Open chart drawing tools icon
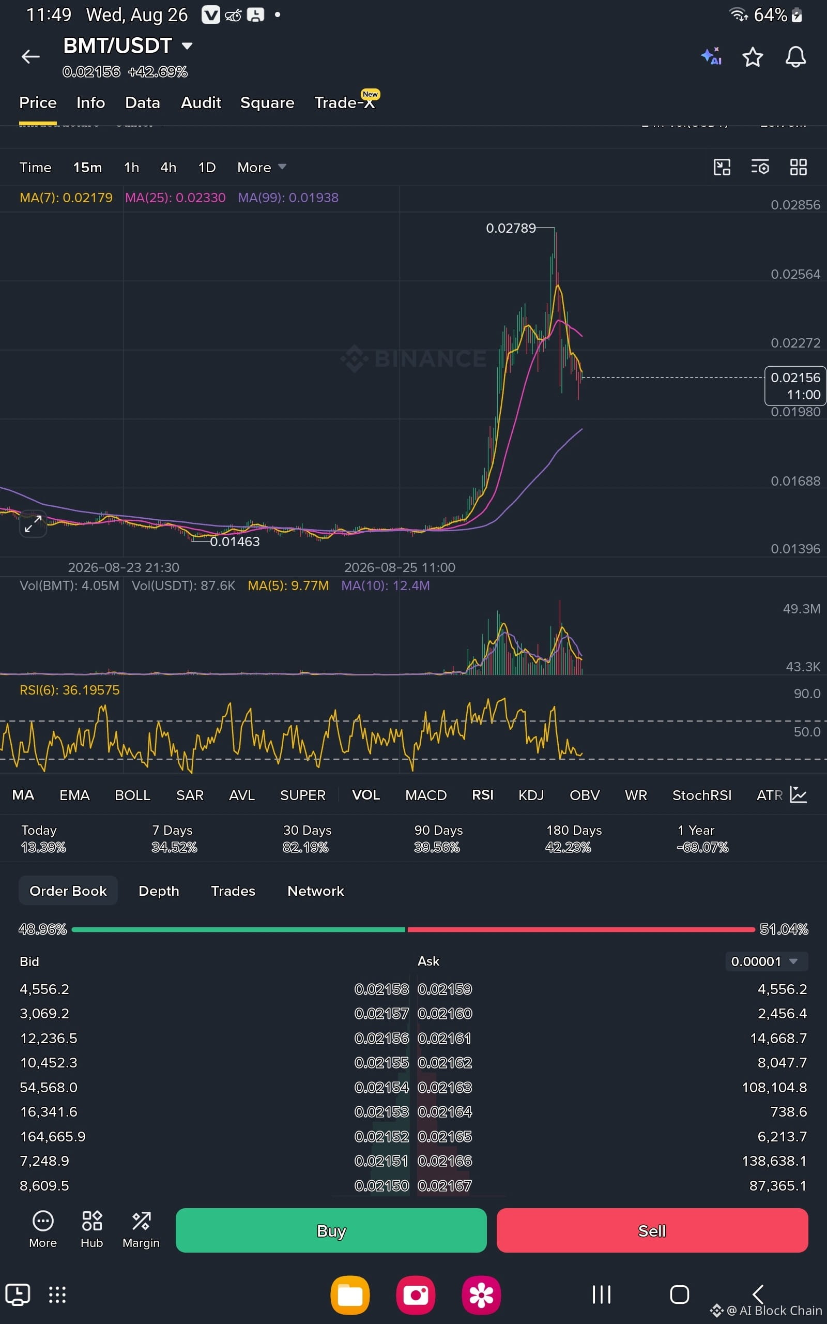 722,167
